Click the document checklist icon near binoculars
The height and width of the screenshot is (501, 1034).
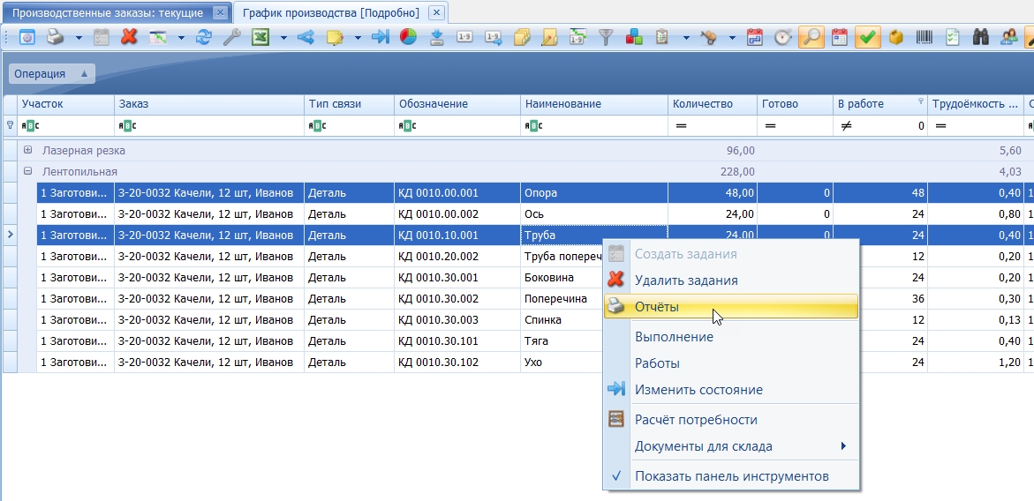[952, 38]
